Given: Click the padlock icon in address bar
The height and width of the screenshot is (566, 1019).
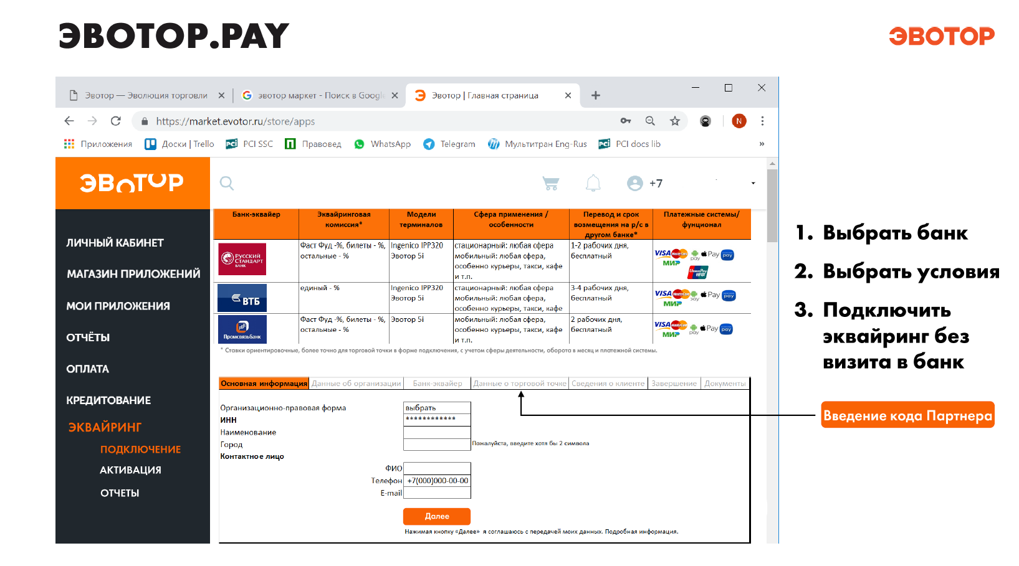Looking at the screenshot, I should [145, 121].
